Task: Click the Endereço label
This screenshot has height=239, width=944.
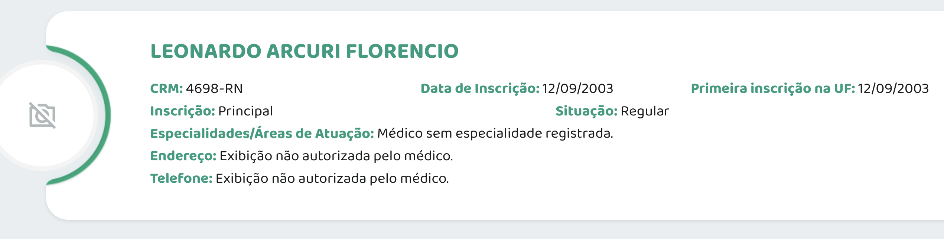Action: tap(183, 156)
